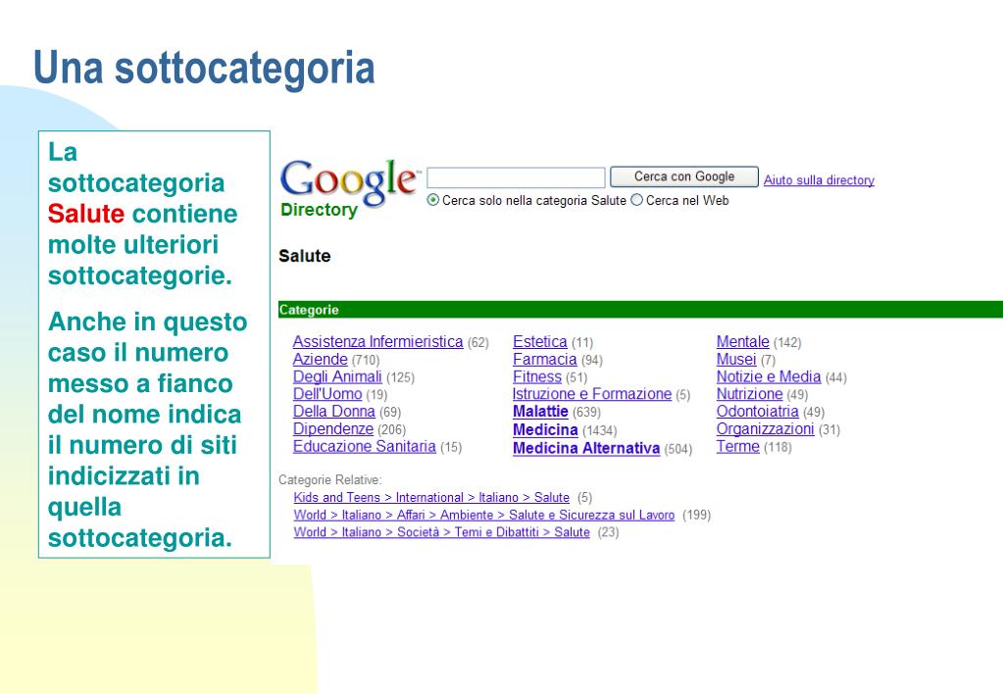Click the (710) count beside Aziende
The width and height of the screenshot is (1003, 694).
[366, 361]
